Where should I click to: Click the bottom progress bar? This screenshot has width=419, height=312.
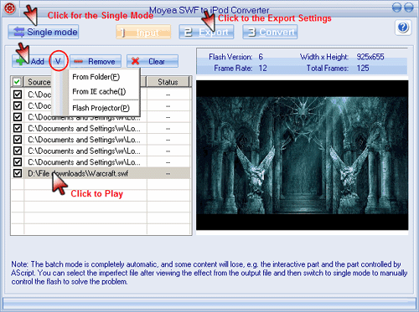pos(209,303)
